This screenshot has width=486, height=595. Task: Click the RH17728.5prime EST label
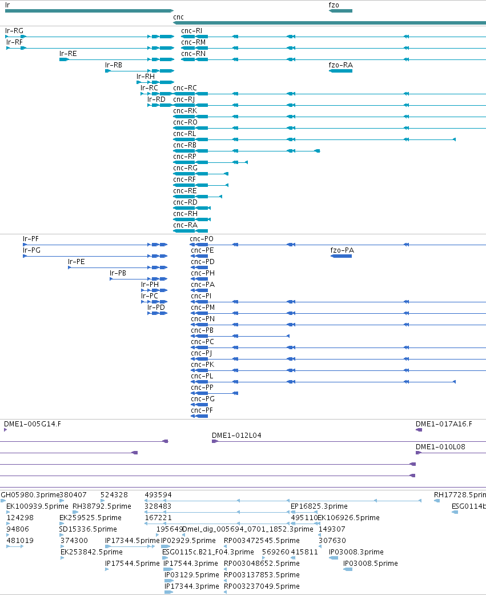pos(460,495)
